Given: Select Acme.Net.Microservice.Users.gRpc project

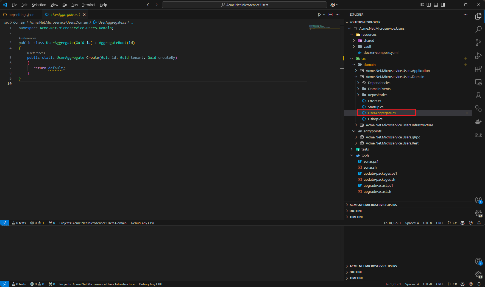Looking at the screenshot, I should click(x=393, y=137).
